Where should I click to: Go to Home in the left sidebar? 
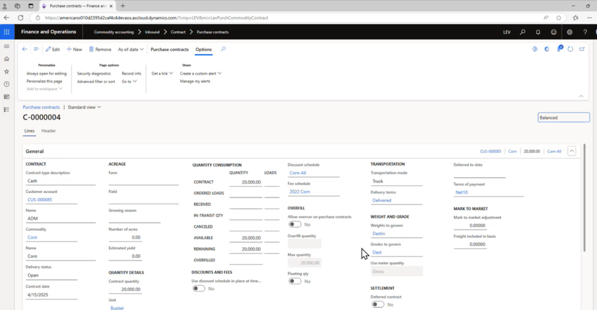pyautogui.click(x=6, y=59)
